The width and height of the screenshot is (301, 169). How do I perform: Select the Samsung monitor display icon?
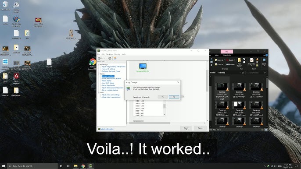click(143, 66)
